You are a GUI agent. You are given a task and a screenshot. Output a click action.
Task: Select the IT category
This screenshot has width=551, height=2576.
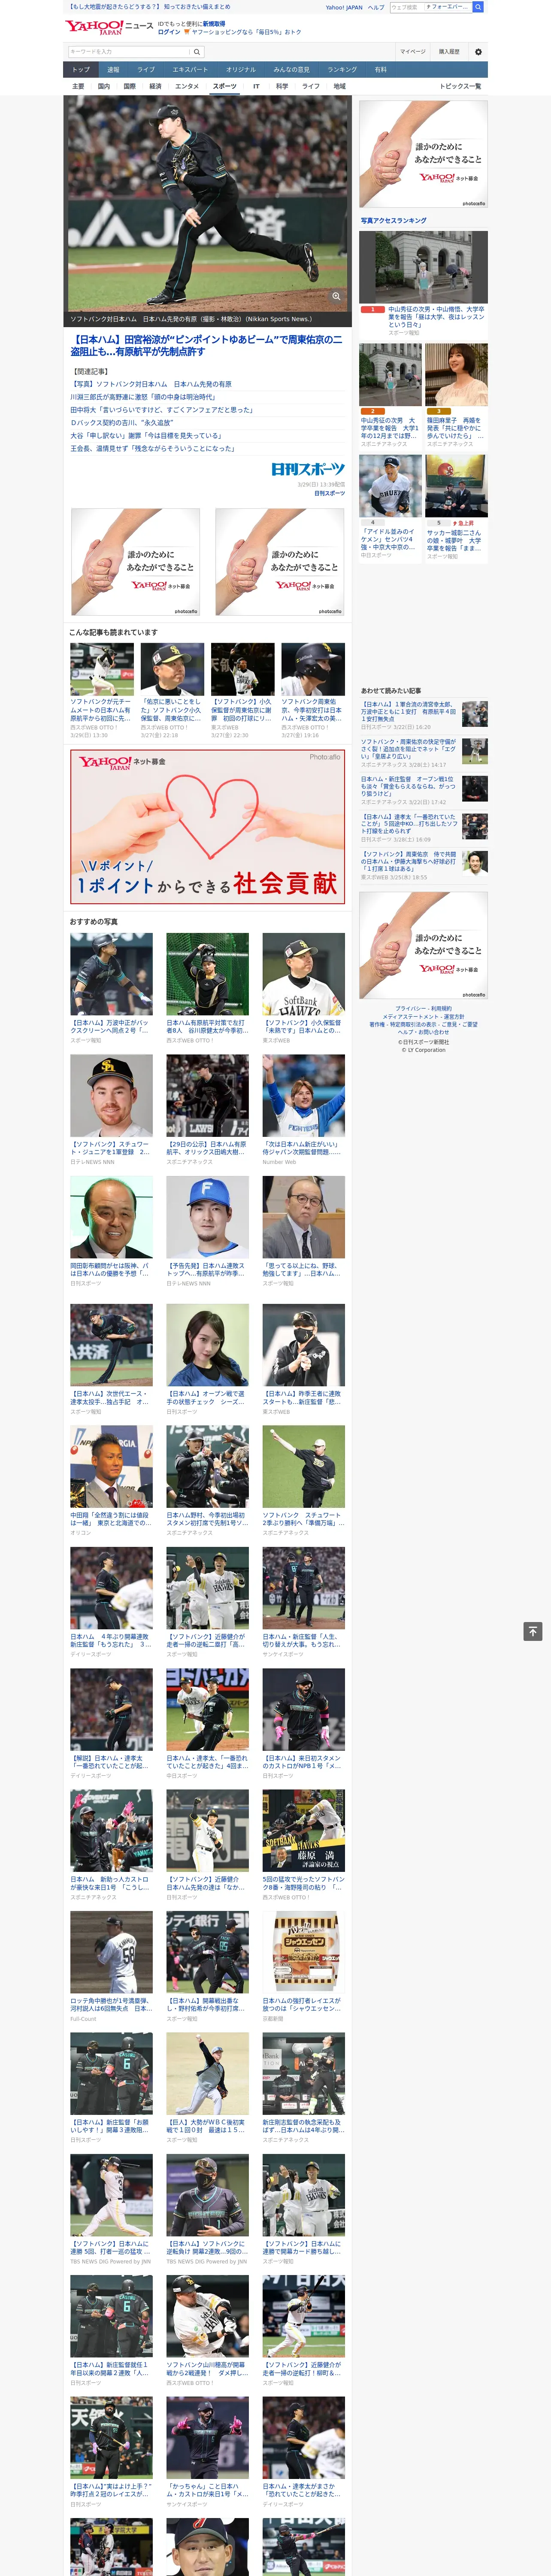256,86
